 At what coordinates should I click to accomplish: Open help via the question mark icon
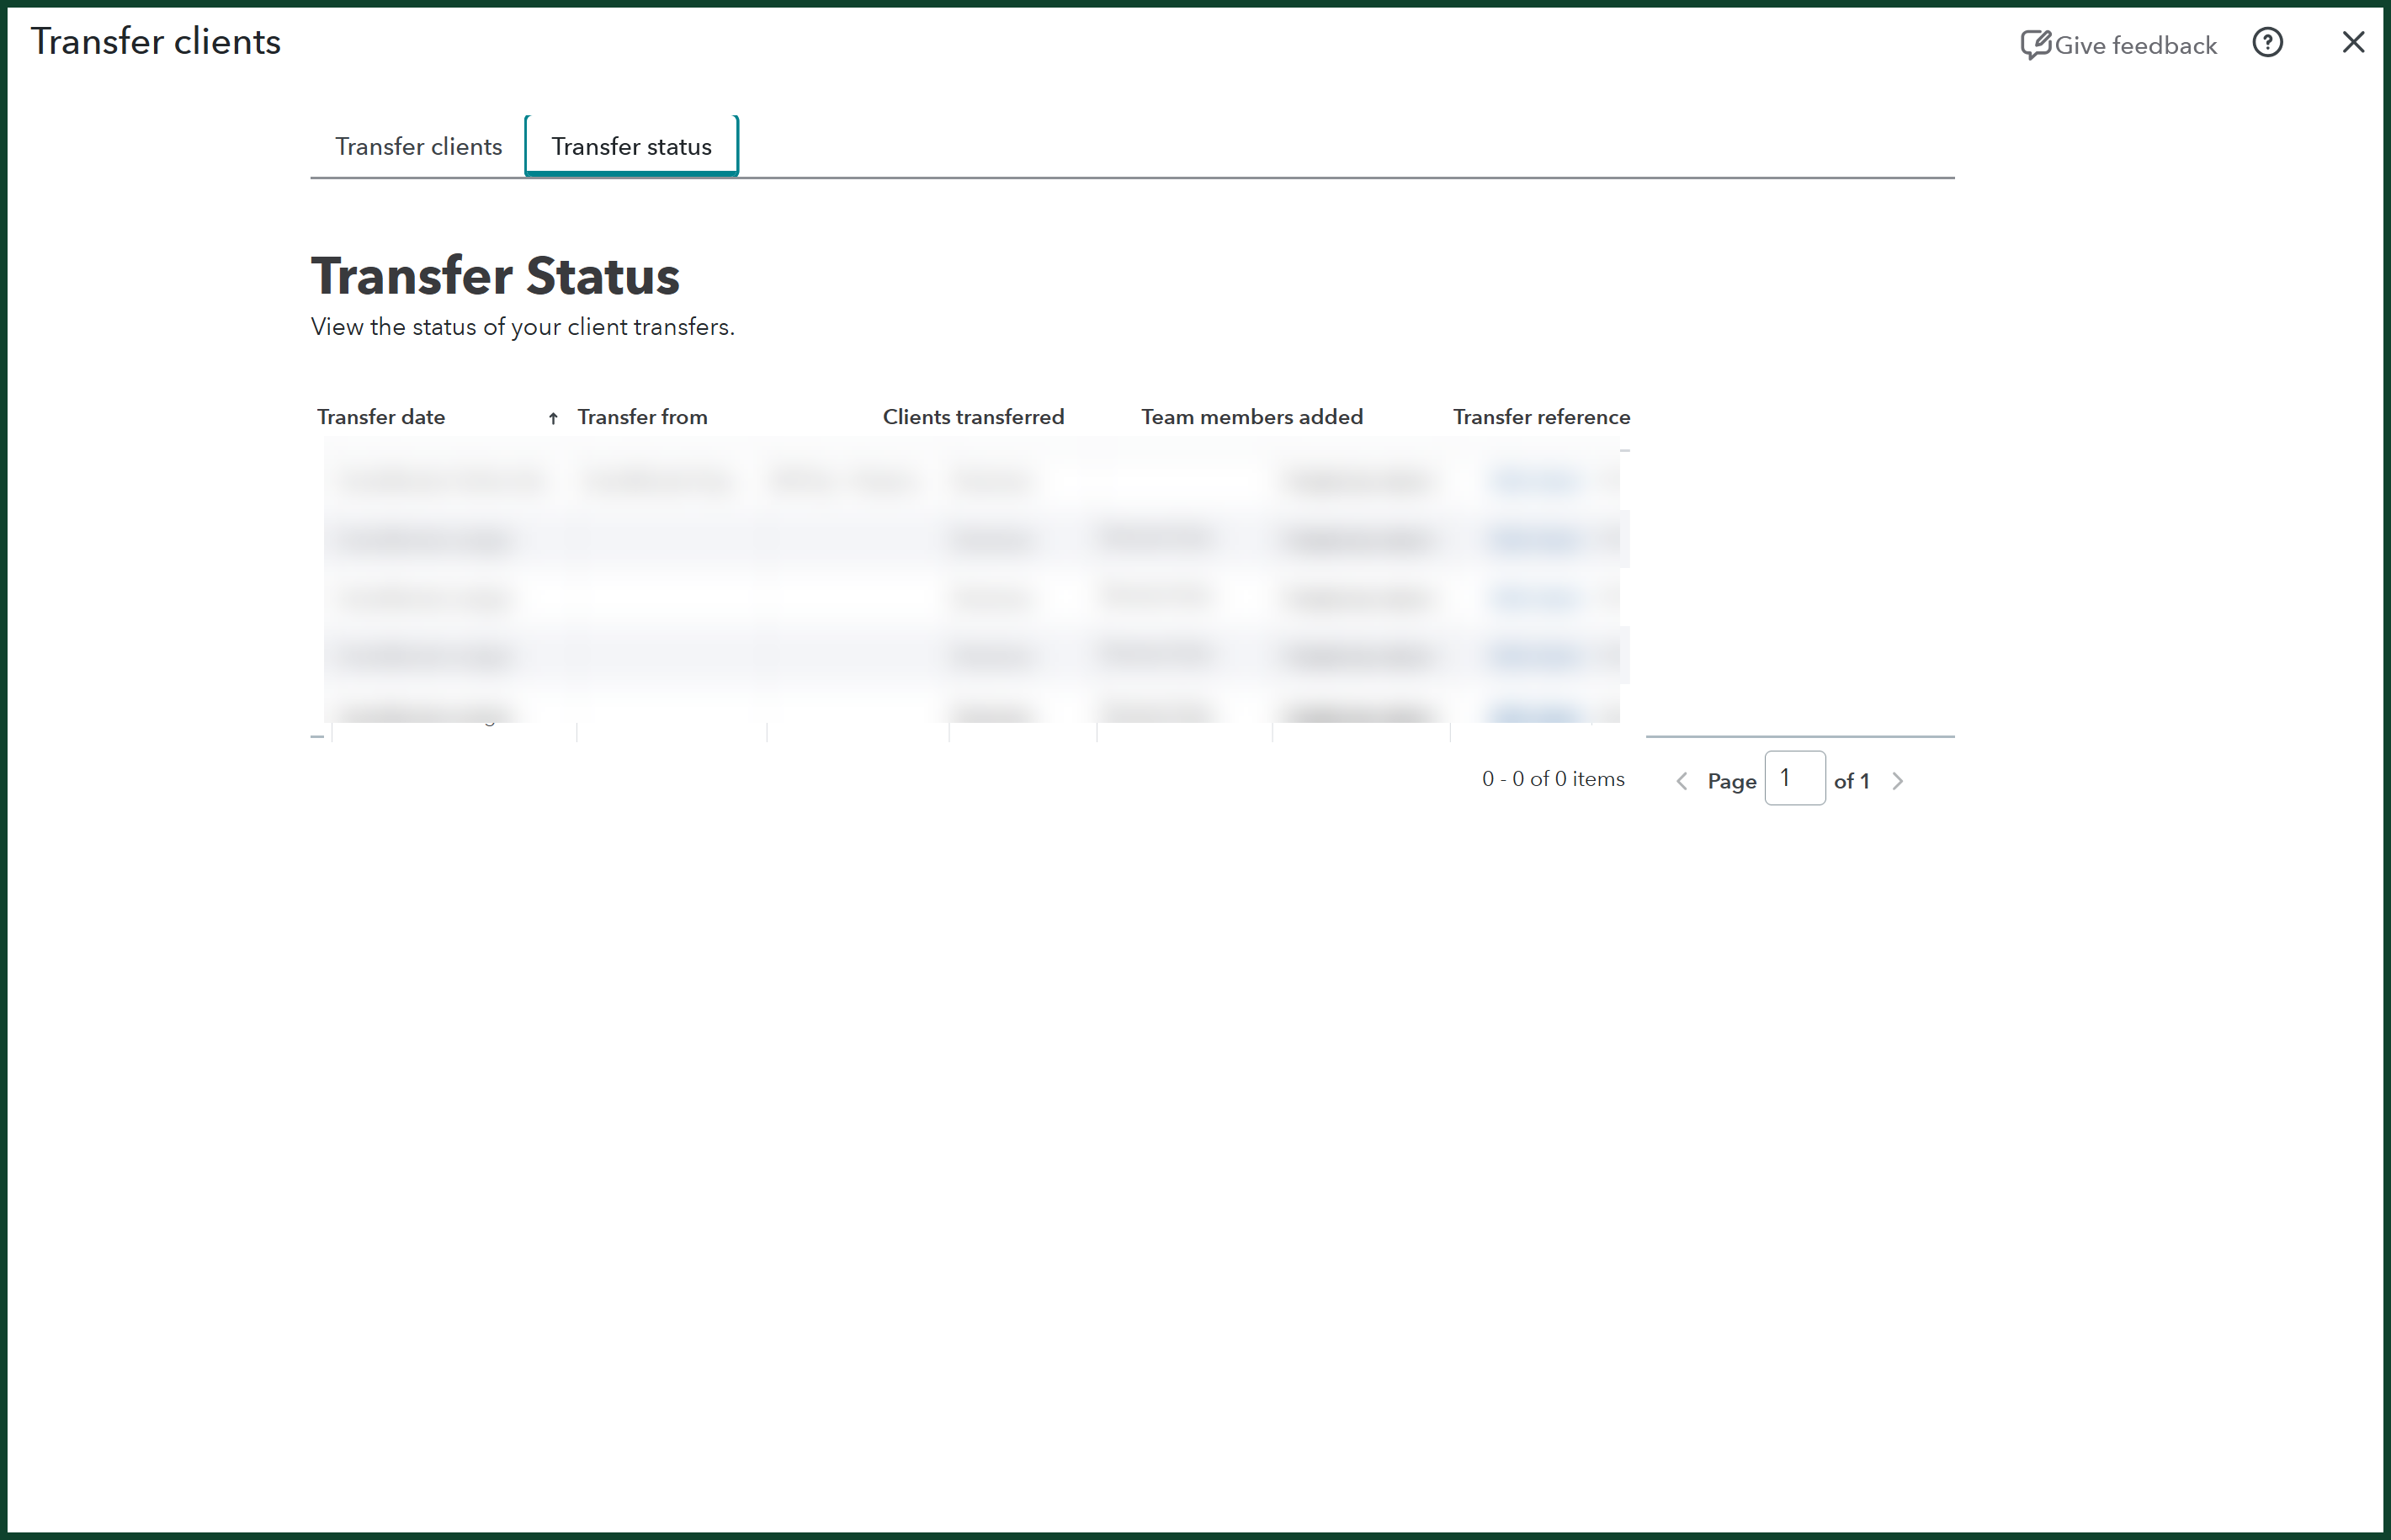2267,43
